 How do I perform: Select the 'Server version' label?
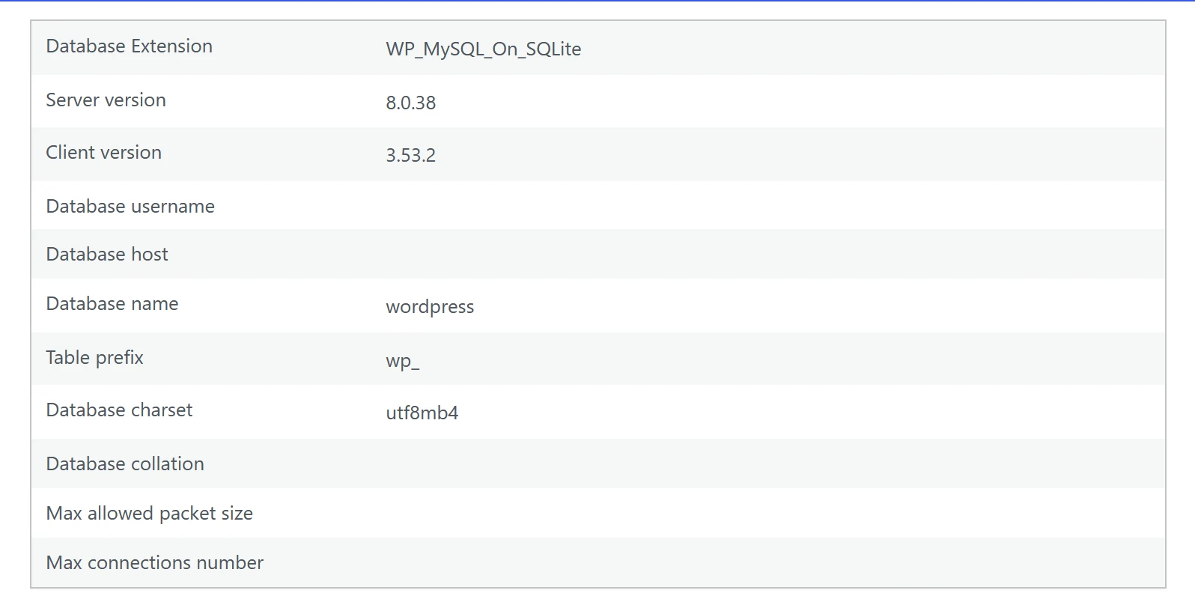[106, 100]
